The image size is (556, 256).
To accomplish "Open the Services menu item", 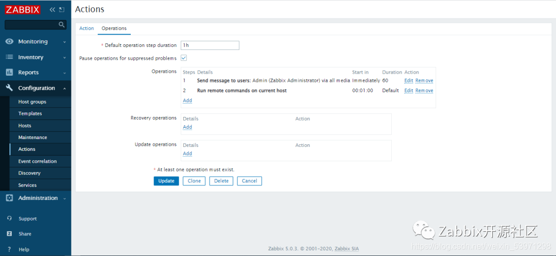I will pos(27,185).
